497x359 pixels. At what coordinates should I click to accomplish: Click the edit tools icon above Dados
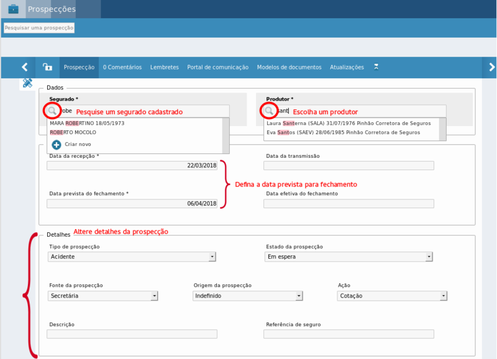click(27, 83)
